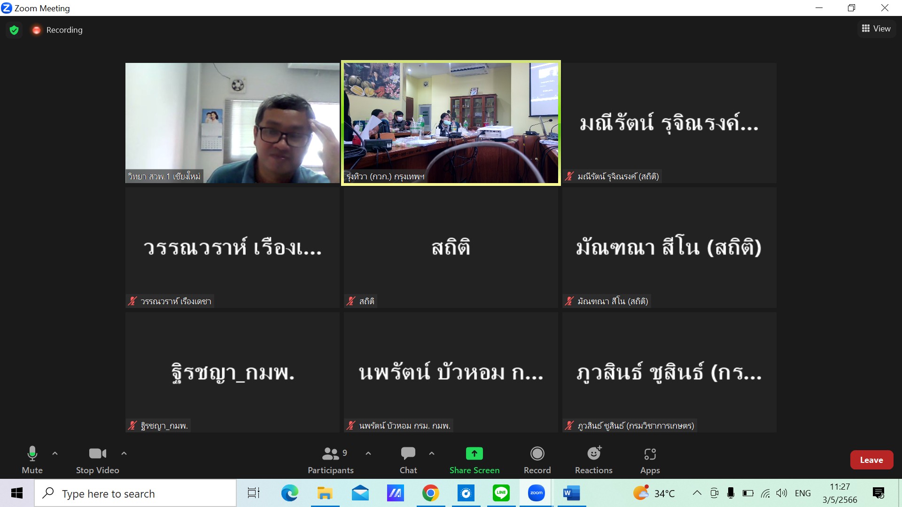902x507 pixels.
Task: Click the Recording indicator
Action: 57,30
